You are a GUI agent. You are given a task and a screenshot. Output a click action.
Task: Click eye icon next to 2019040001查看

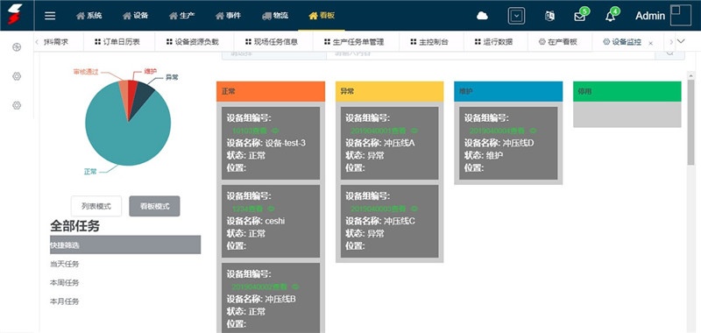[x=414, y=131]
